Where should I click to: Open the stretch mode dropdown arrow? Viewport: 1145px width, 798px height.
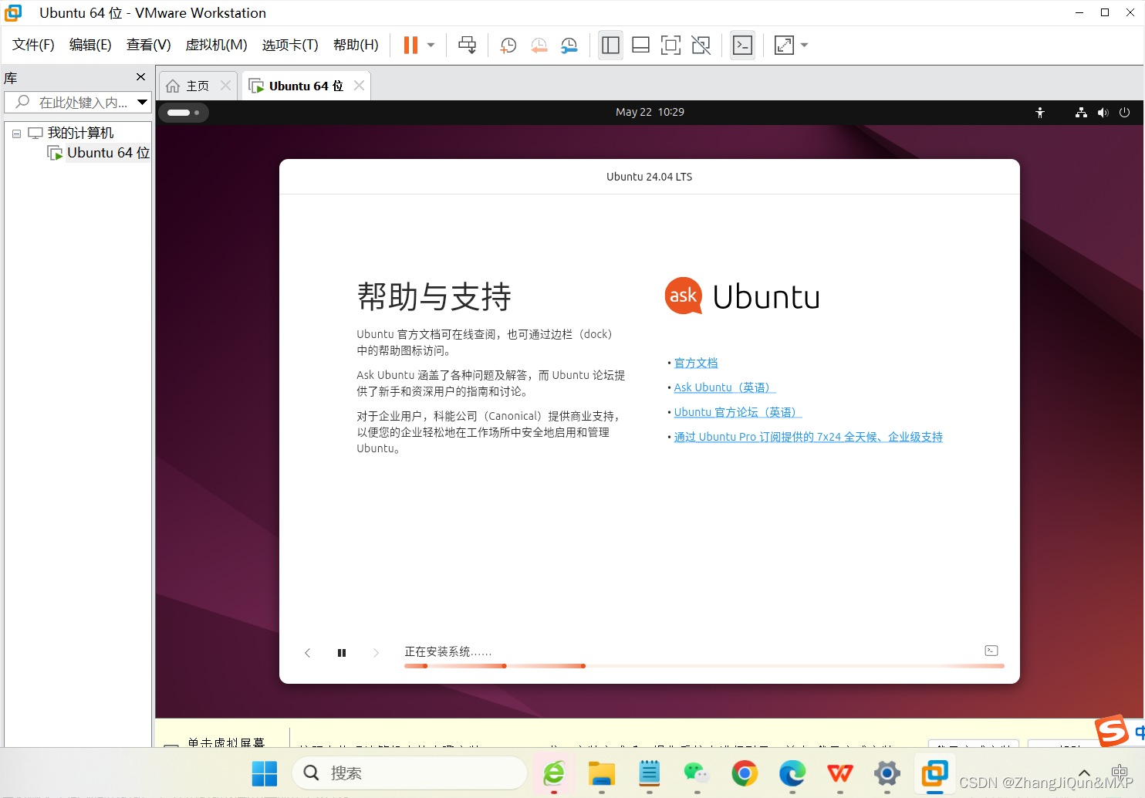point(804,45)
